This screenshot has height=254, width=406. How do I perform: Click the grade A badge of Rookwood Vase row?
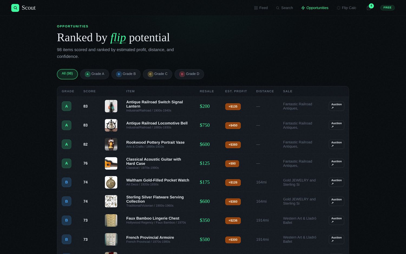click(67, 144)
